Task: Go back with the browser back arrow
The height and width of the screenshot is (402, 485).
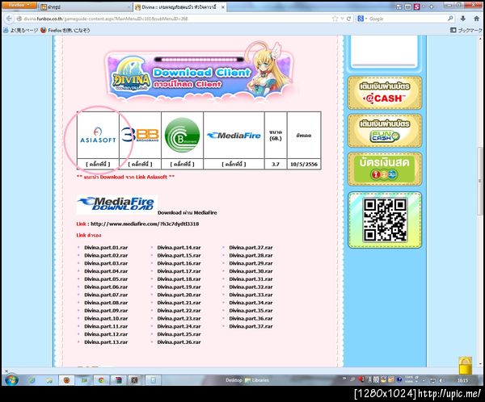Action: point(9,19)
